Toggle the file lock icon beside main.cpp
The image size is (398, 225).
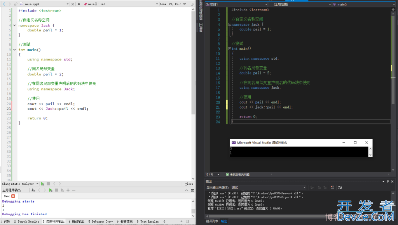[x=16, y=4]
